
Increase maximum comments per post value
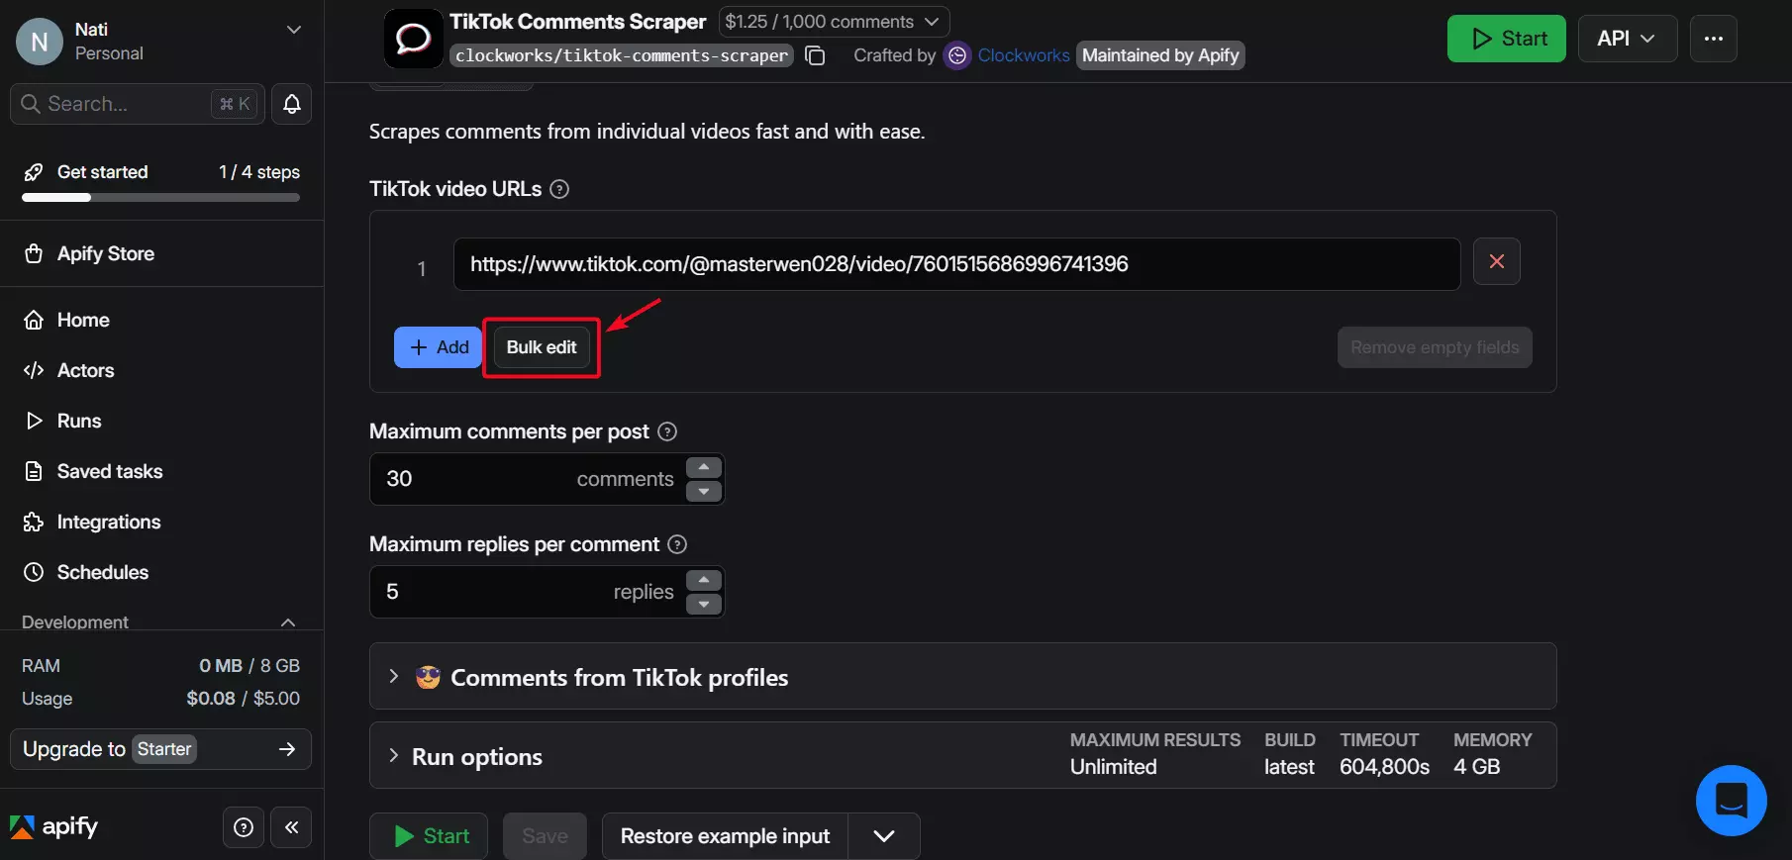pyautogui.click(x=704, y=467)
